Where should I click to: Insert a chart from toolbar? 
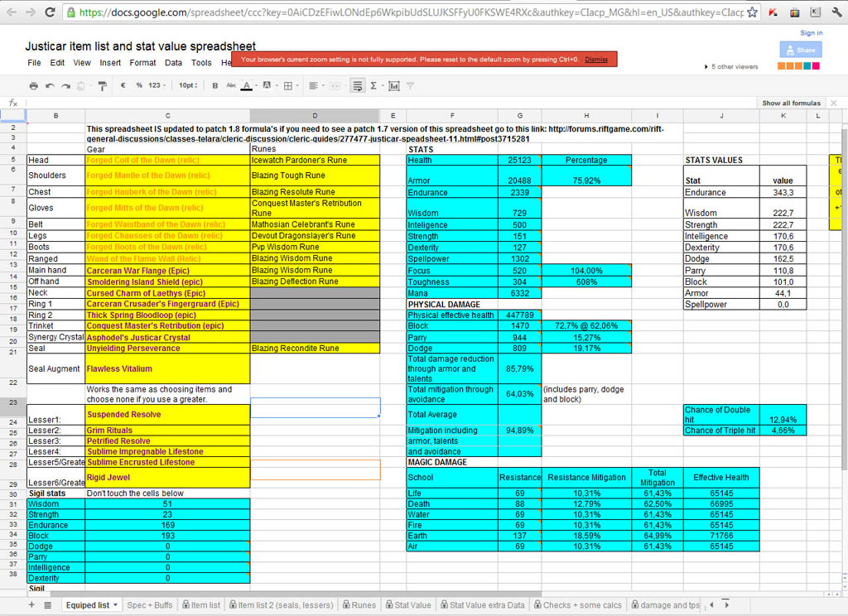click(394, 85)
